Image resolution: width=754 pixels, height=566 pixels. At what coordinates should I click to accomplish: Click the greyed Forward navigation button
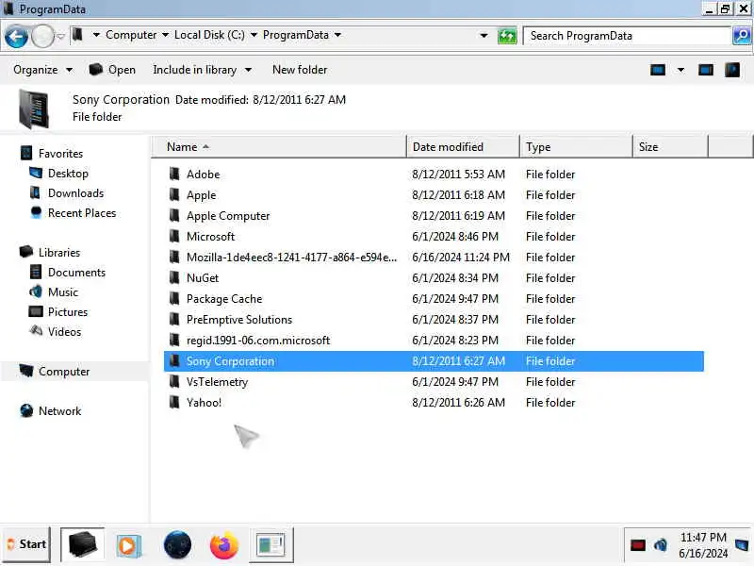42,36
